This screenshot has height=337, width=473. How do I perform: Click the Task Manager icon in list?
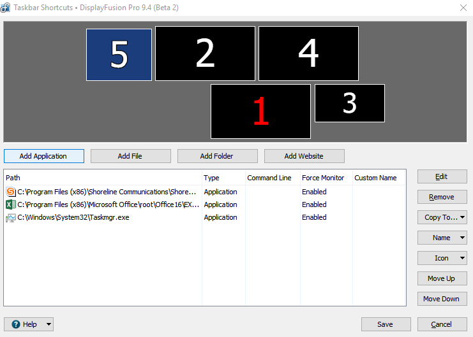[x=11, y=218]
